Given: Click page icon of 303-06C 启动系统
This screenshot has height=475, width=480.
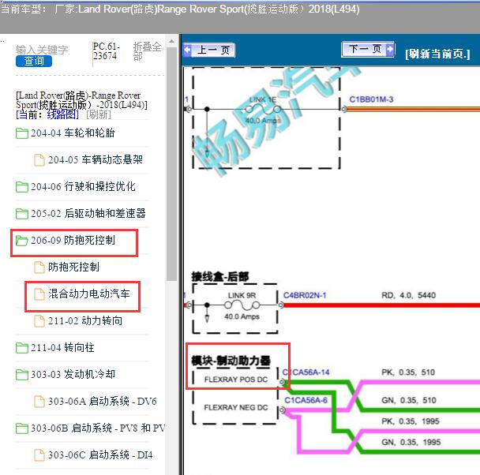Looking at the screenshot, I should click(x=39, y=454).
